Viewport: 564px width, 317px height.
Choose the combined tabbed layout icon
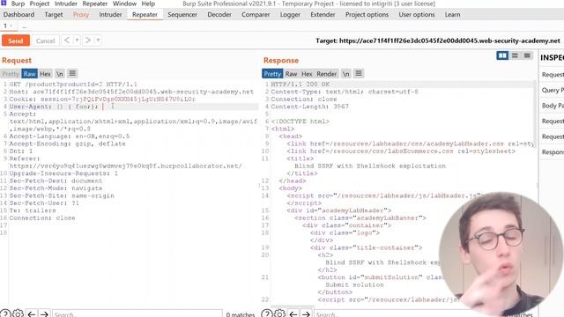click(527, 55)
